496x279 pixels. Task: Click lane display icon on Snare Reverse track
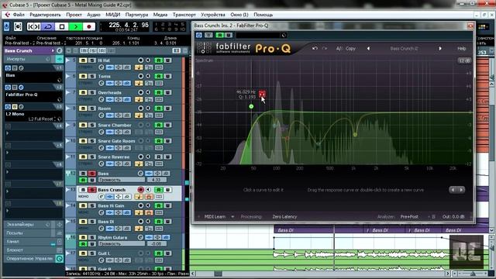(x=158, y=164)
